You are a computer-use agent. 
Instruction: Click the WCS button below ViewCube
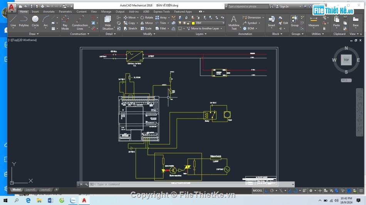point(346,80)
